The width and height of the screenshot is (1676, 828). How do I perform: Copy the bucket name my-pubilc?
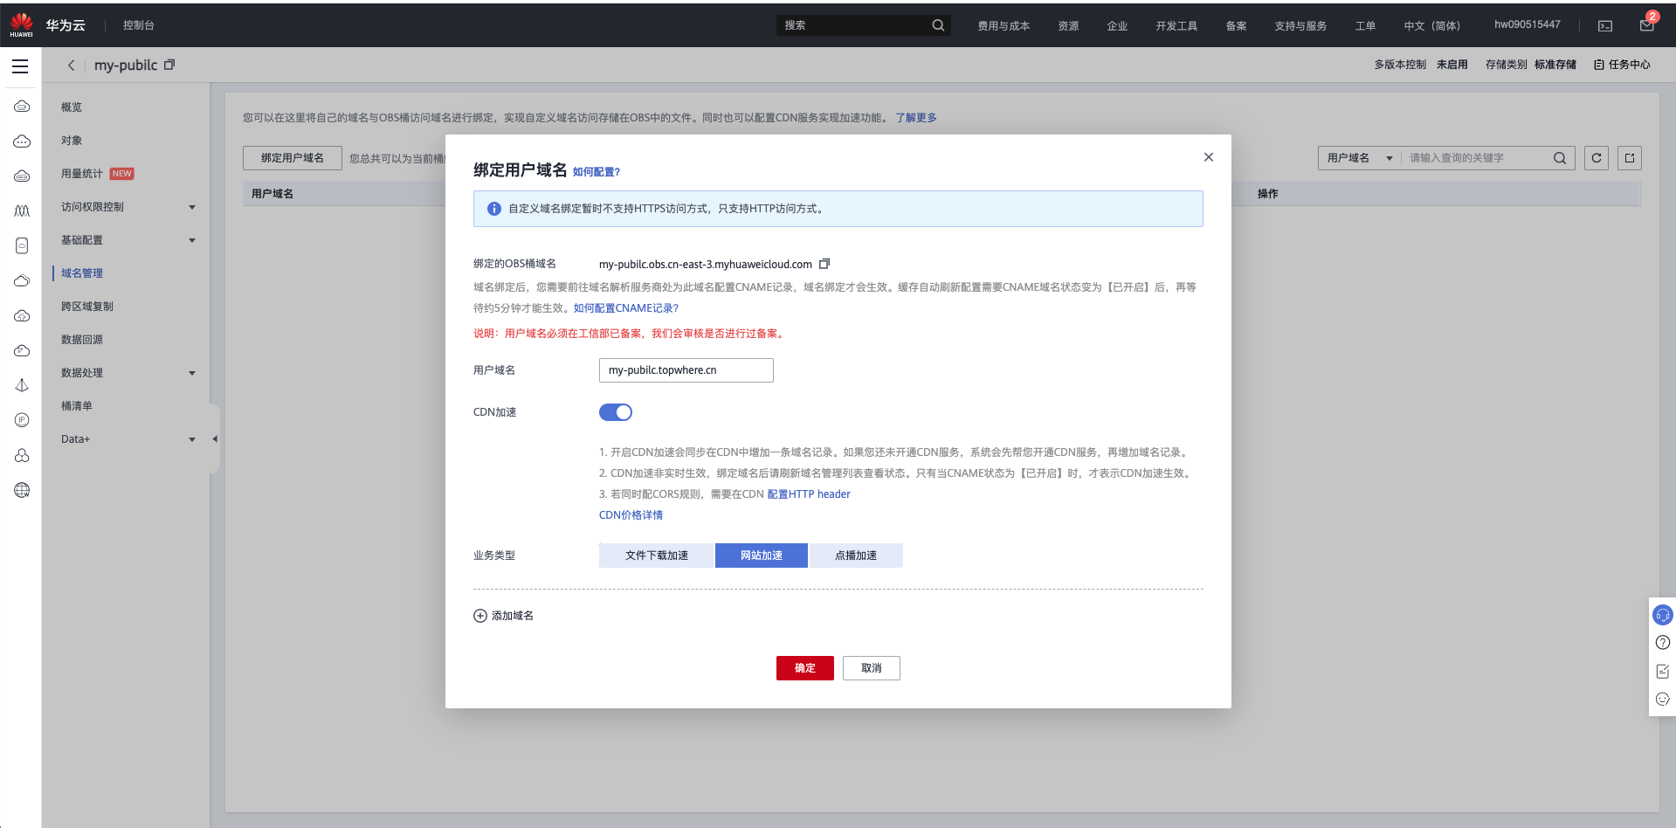pos(169,65)
